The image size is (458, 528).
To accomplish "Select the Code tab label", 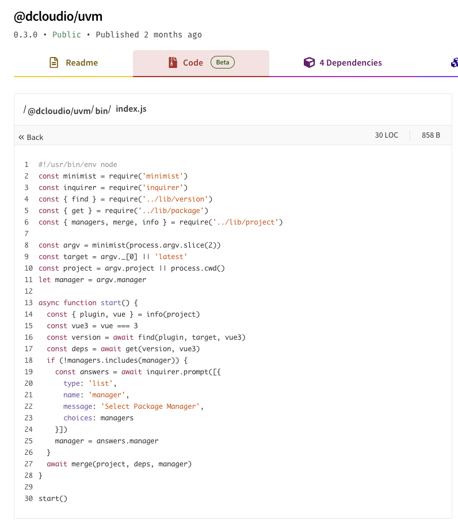I will point(193,63).
